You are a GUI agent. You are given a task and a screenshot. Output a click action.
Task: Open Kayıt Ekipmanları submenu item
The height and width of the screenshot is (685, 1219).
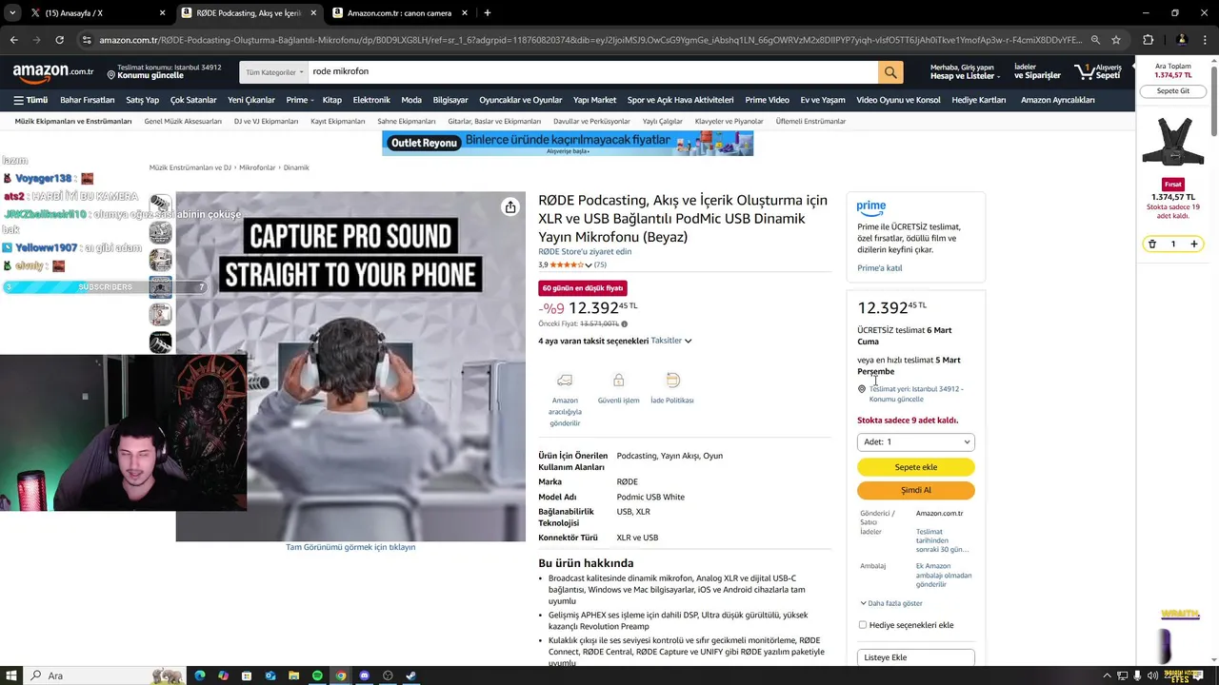click(x=338, y=122)
